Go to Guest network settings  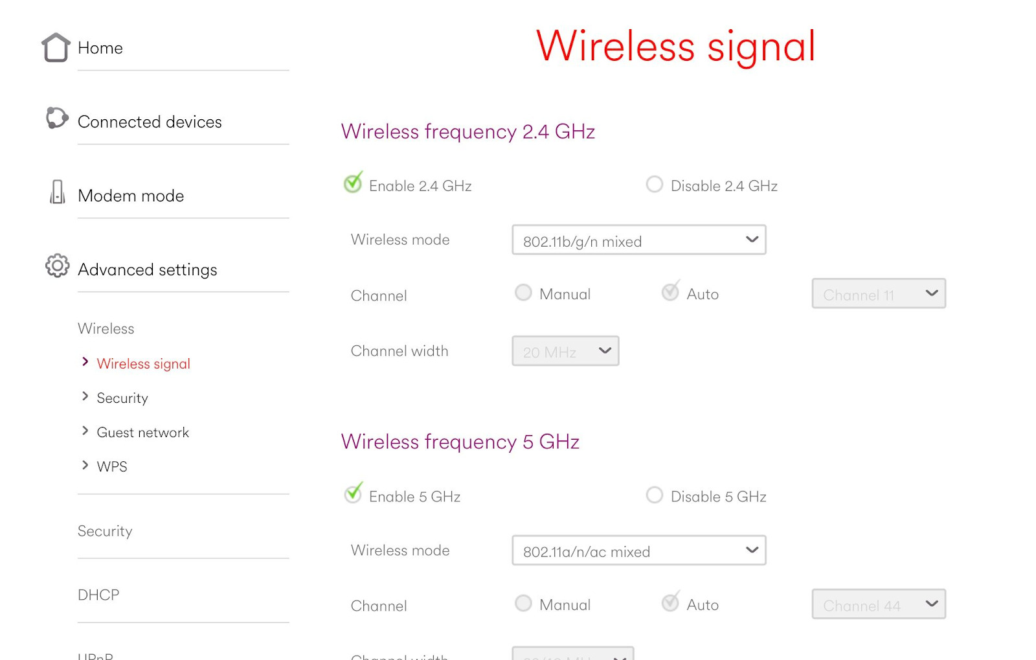point(142,432)
